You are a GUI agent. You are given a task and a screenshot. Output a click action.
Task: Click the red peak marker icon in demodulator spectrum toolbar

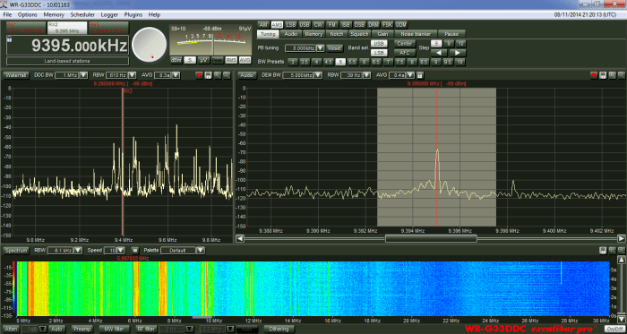tap(594, 75)
